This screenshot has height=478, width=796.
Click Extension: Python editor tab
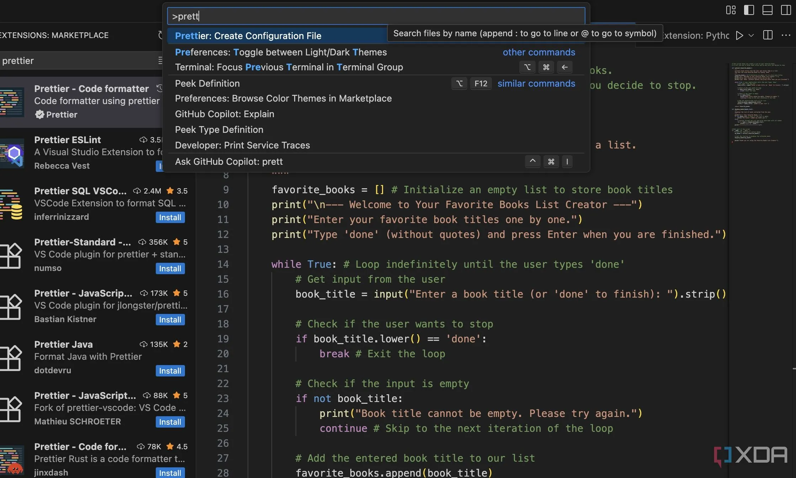(x=695, y=36)
